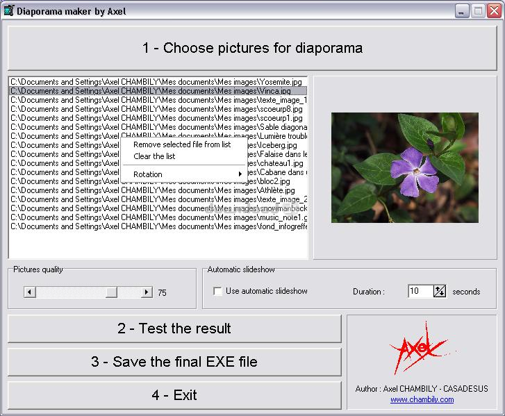Screen dimensions: 505x416
Task: Select the snowmanback list row
Action: 158,208
